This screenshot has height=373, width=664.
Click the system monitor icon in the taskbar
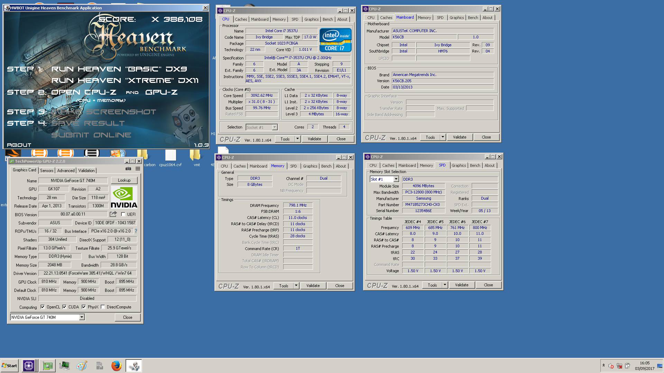tap(64, 366)
